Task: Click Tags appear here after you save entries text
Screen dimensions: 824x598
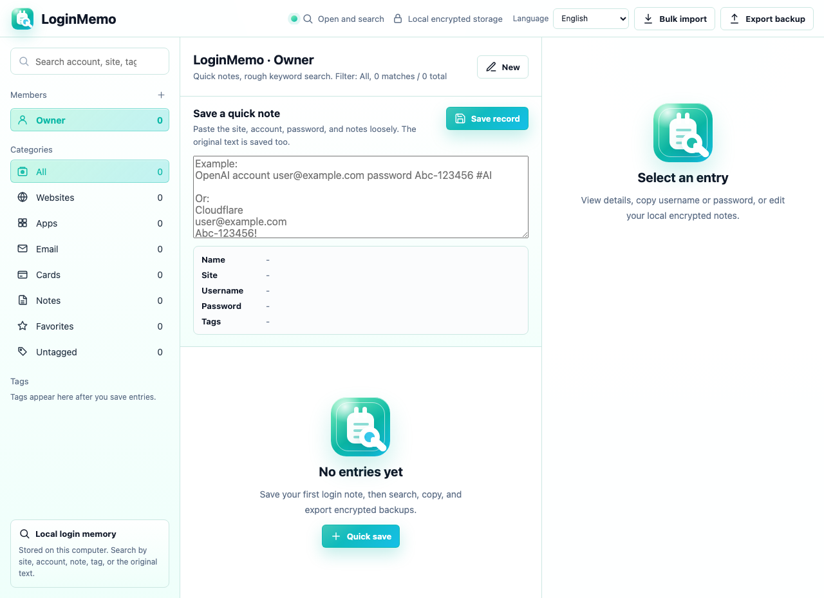Action: pyautogui.click(x=83, y=397)
